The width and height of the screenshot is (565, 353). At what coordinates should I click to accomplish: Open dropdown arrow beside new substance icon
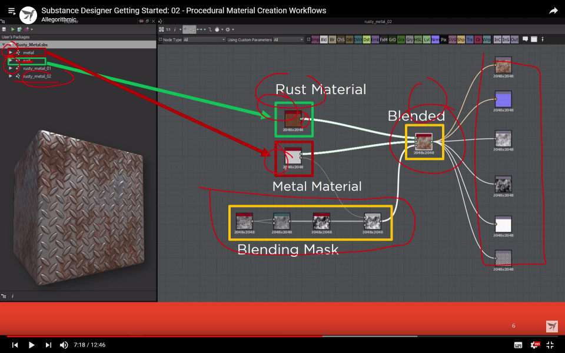tap(32, 29)
